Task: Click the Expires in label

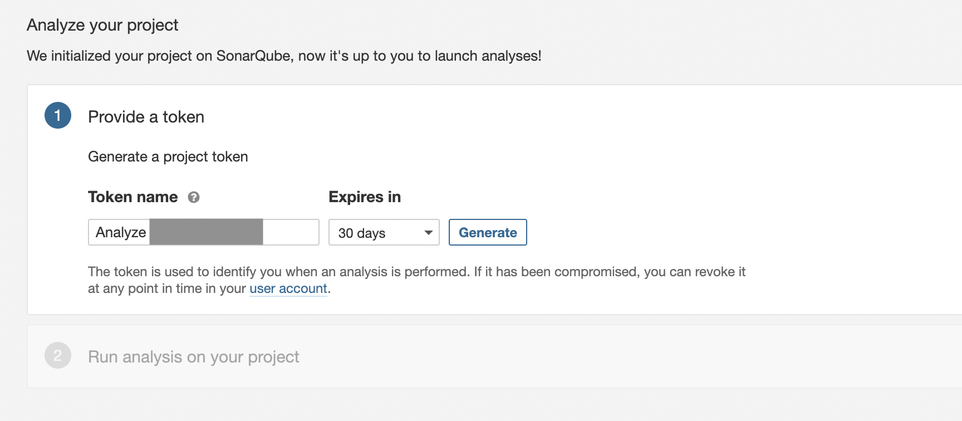Action: [x=365, y=197]
